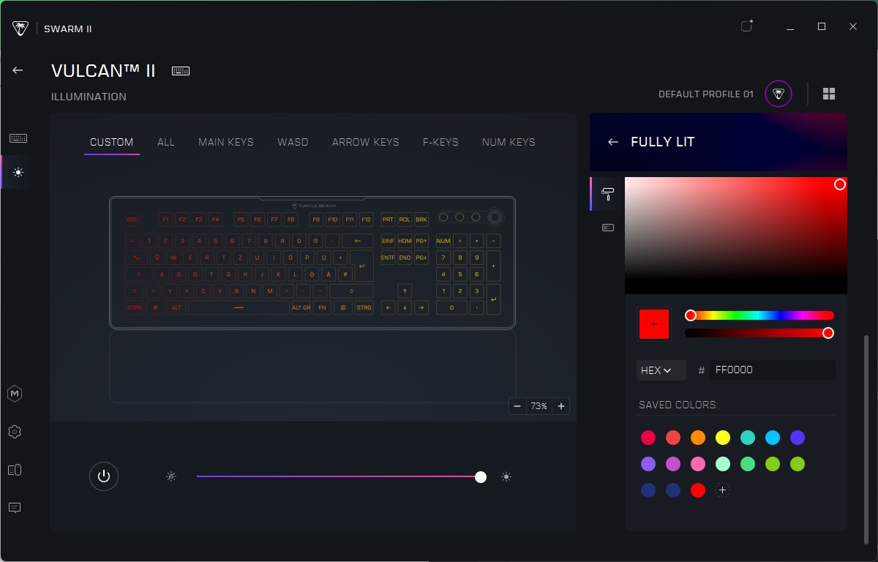Viewport: 878px width, 562px height.
Task: Zoom in the keyboard view
Action: tap(561, 406)
